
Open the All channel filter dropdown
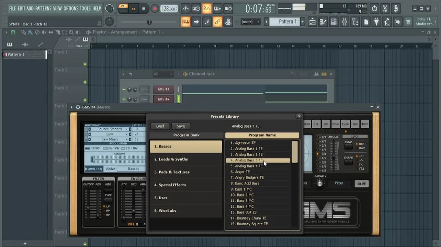[x=163, y=74]
